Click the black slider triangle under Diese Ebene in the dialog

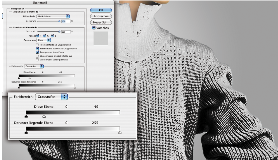(19, 78)
